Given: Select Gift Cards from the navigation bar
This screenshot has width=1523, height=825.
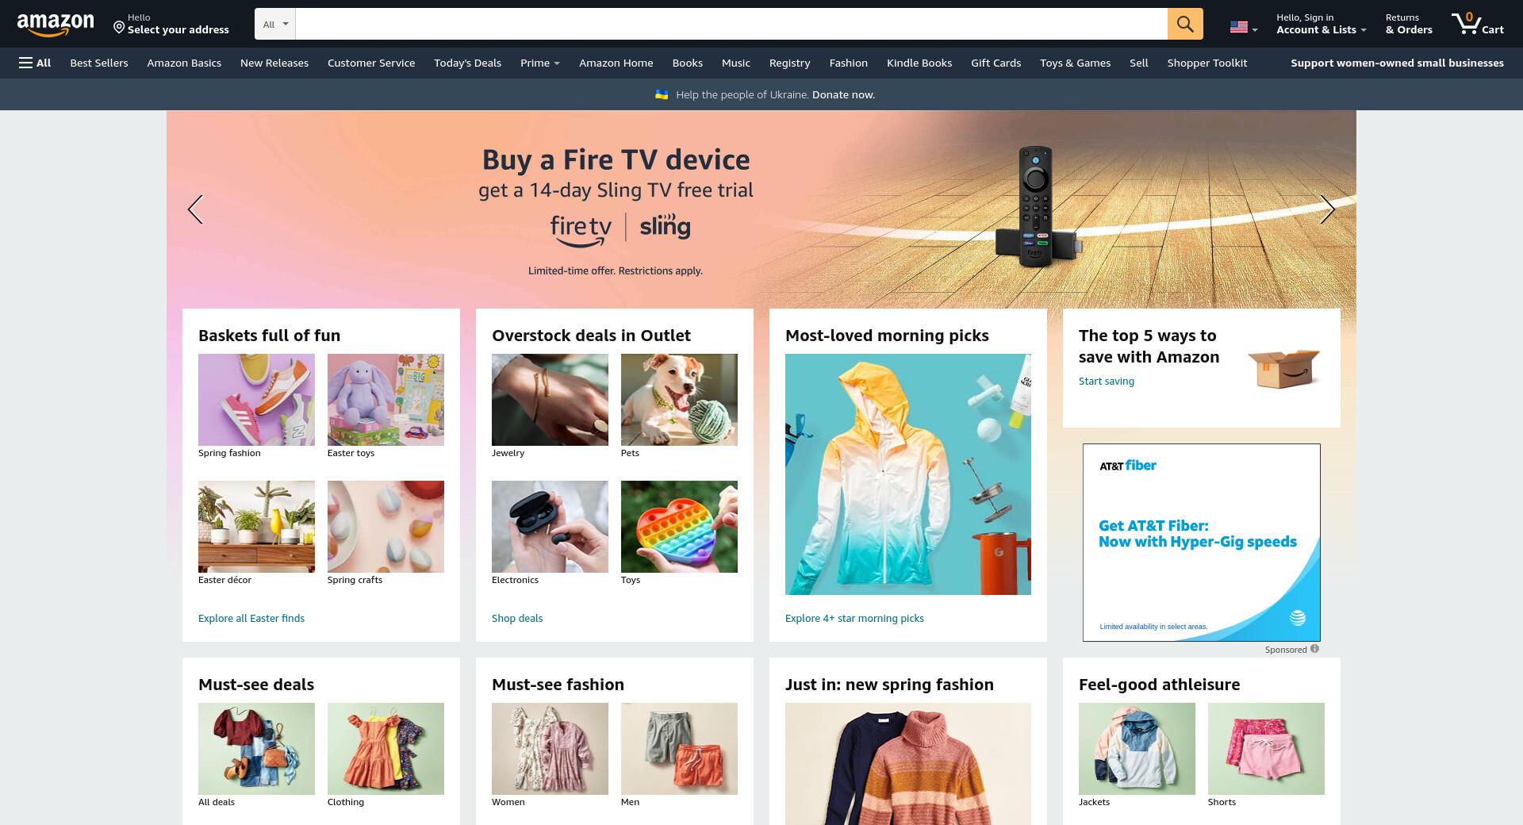Looking at the screenshot, I should coord(996,63).
